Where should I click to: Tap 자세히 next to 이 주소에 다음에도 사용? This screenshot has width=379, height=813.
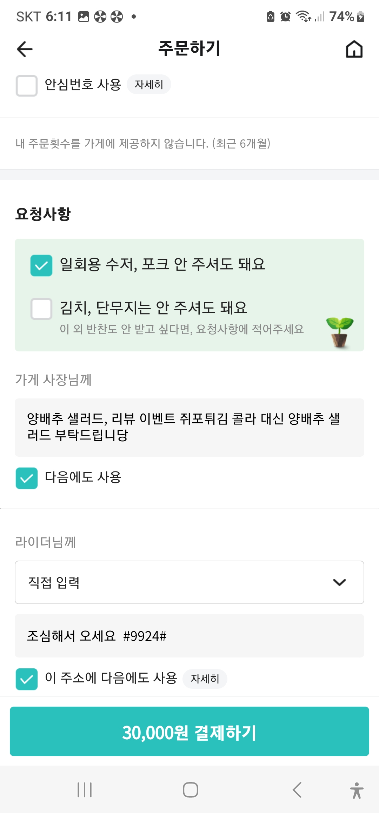click(x=205, y=679)
